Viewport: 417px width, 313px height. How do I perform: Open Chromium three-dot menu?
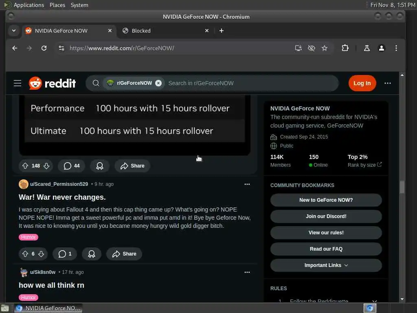(x=396, y=48)
